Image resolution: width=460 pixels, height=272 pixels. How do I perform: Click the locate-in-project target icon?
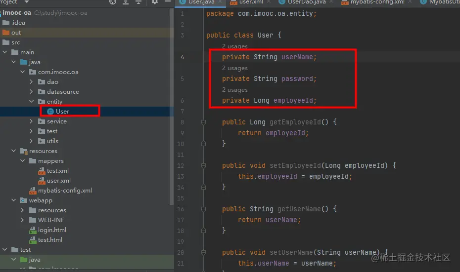[x=113, y=2]
